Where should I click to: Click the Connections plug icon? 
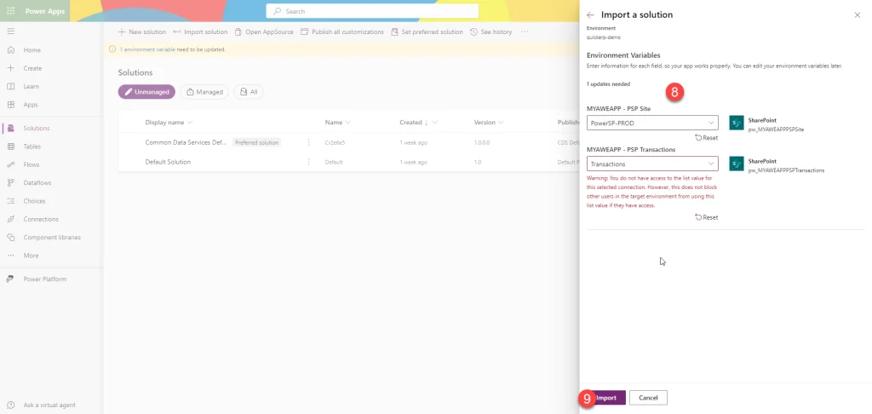(x=10, y=219)
